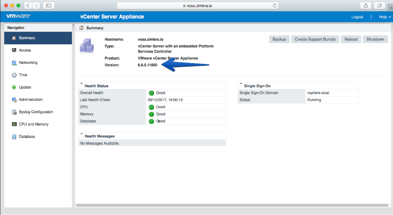
Task: Open the Access navigator item
Action: (x=38, y=50)
